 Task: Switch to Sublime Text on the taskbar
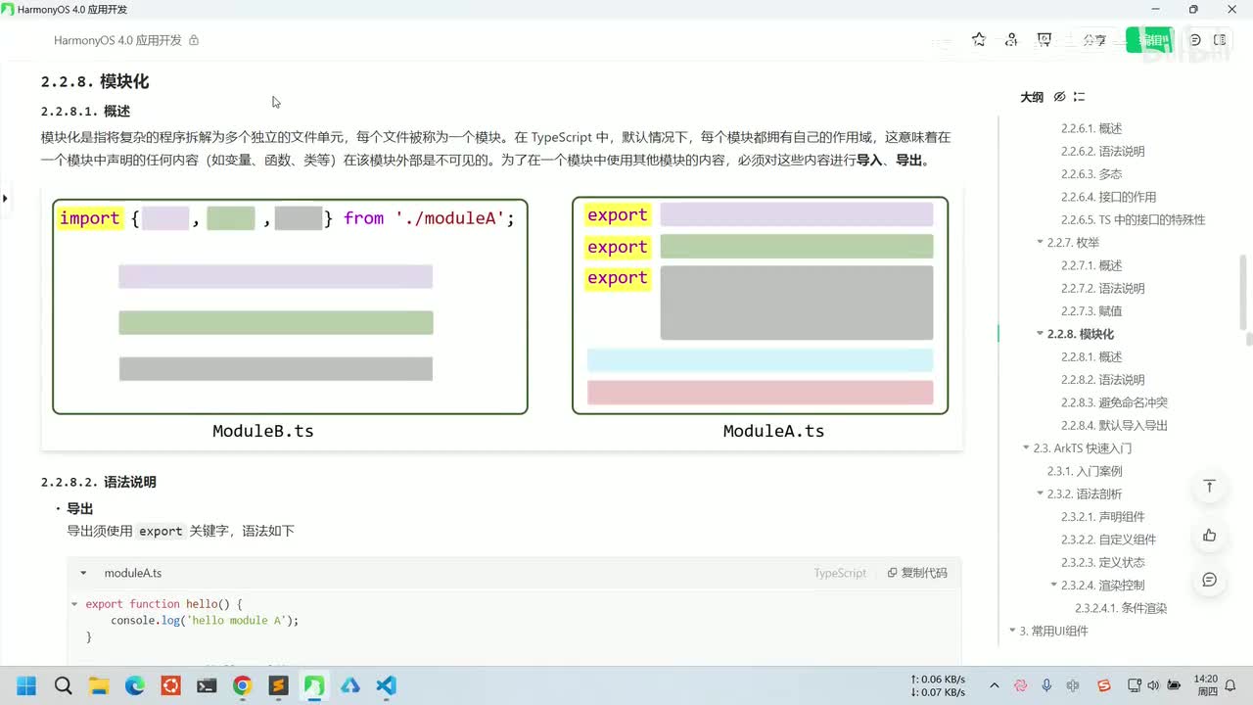click(x=278, y=685)
